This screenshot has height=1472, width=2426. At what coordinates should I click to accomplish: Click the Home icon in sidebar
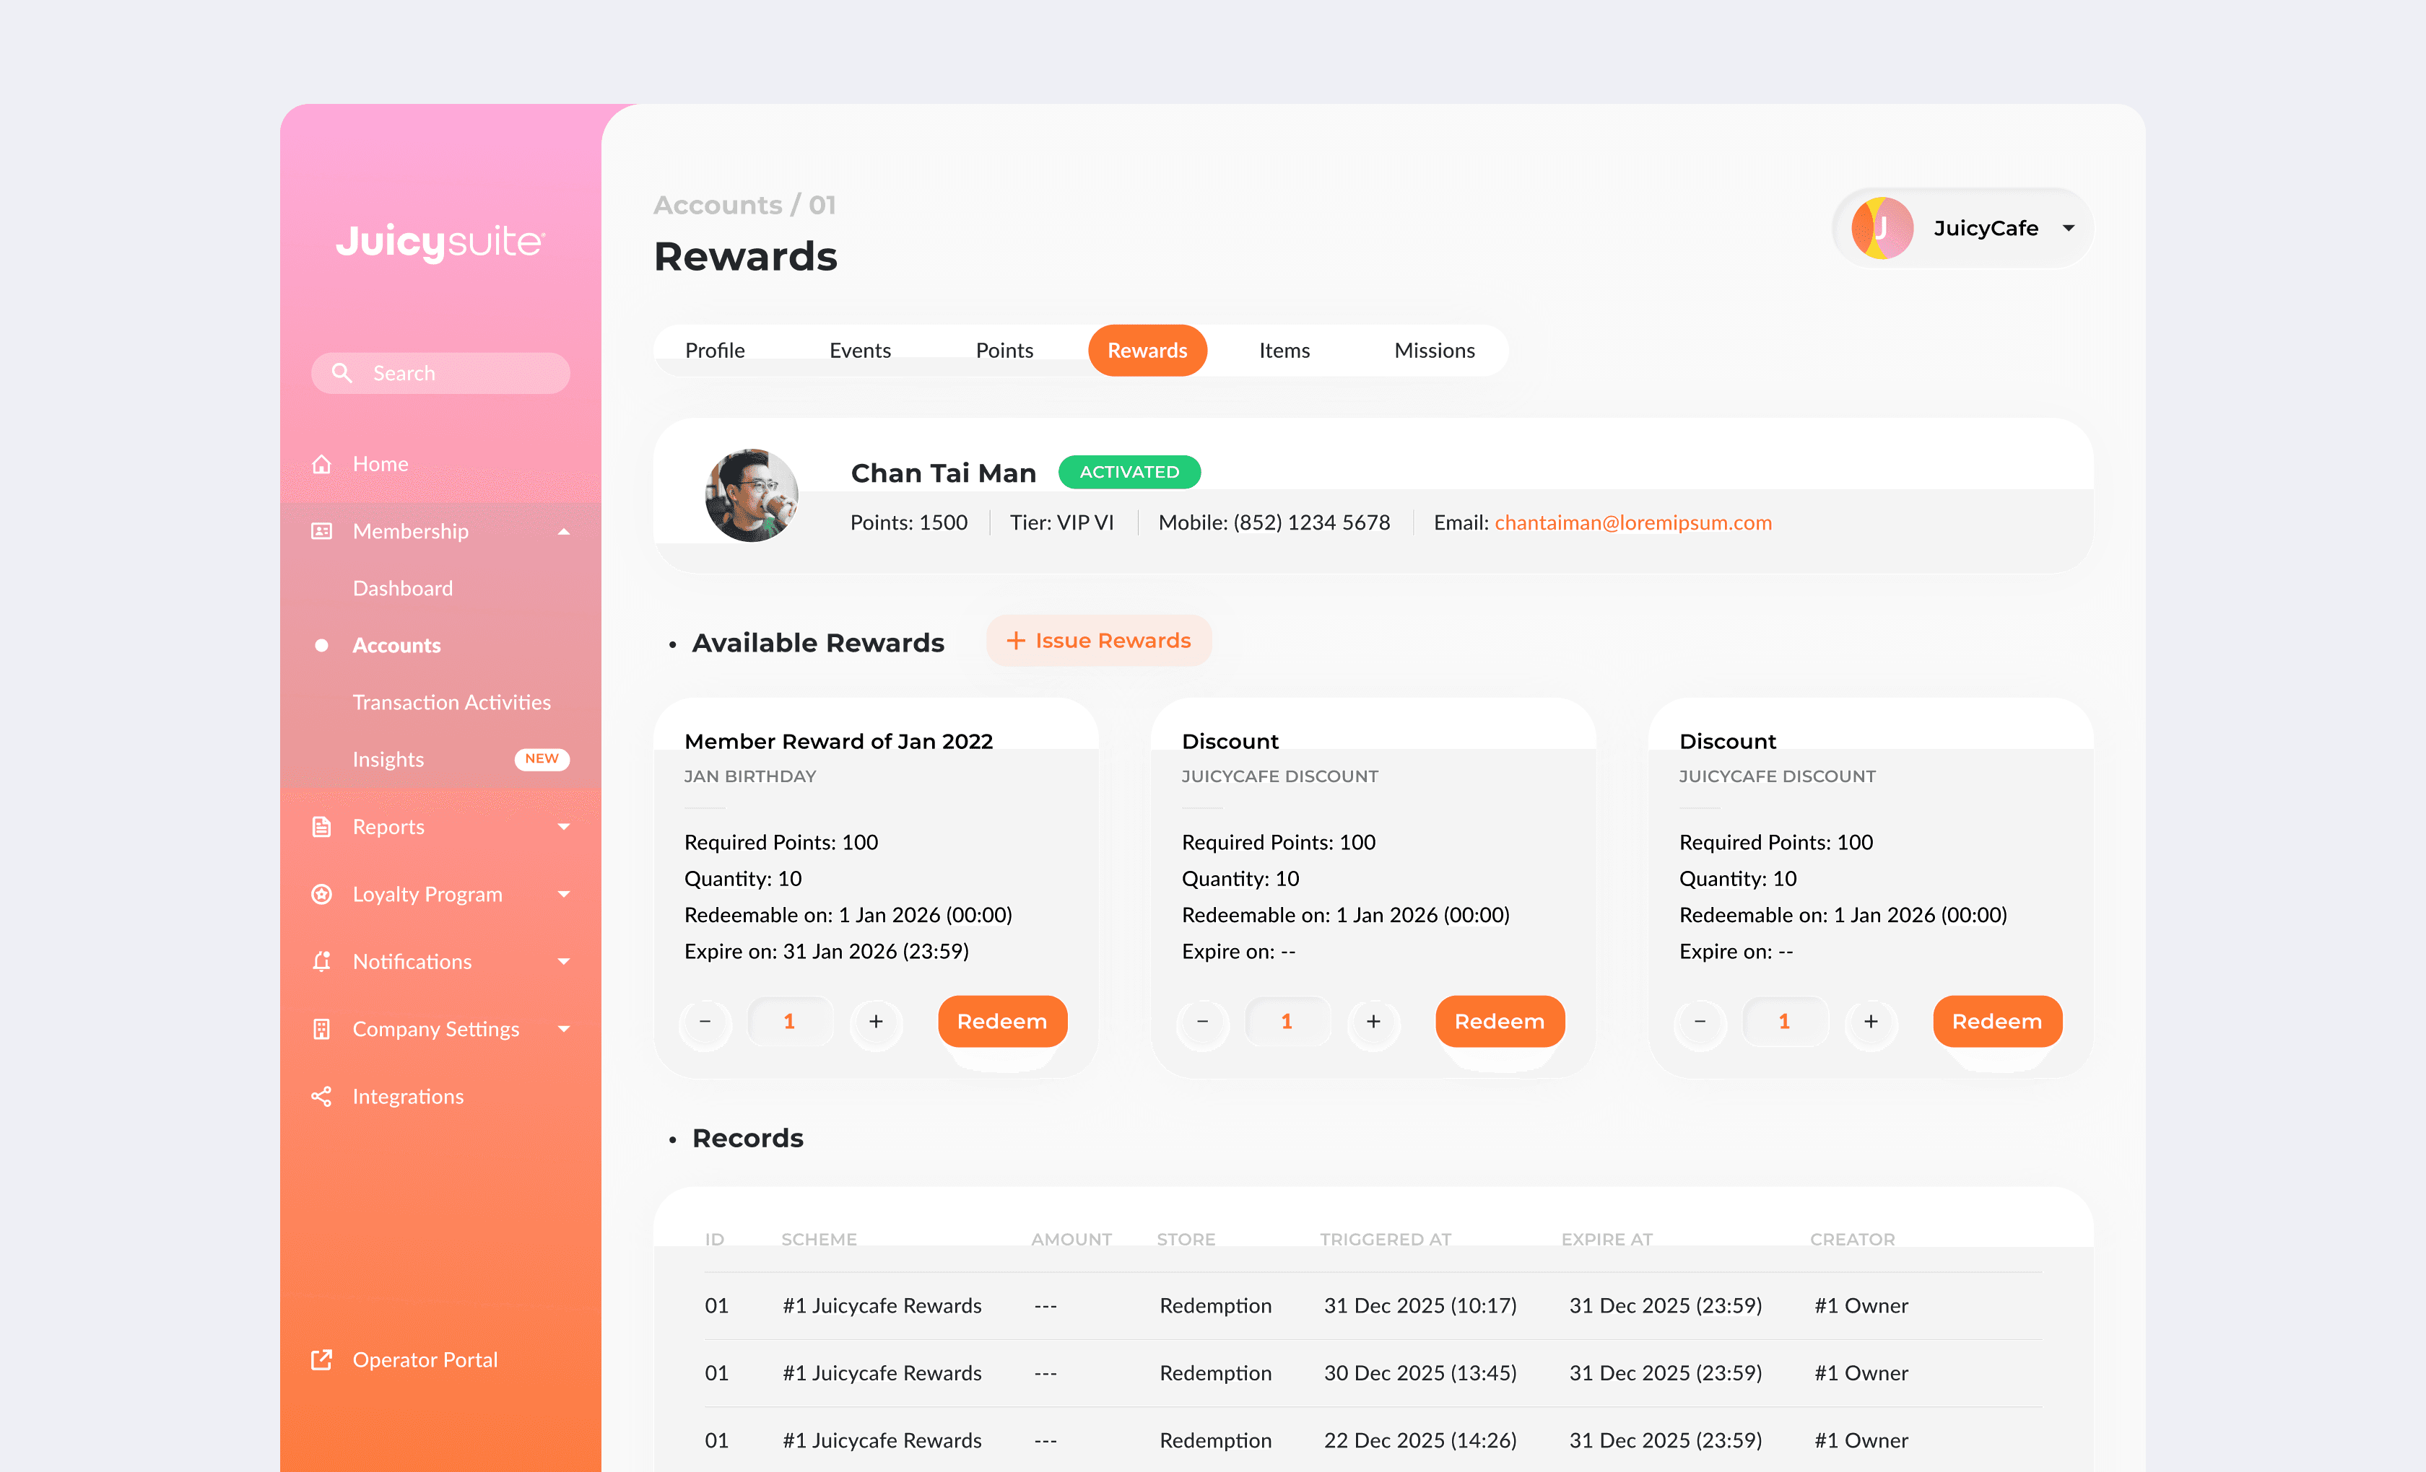tap(321, 463)
